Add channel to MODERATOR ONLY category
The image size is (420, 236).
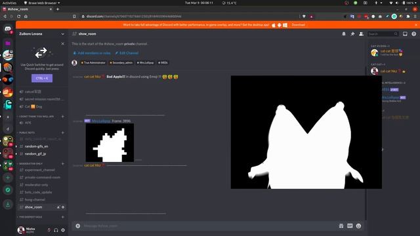pos(63,163)
